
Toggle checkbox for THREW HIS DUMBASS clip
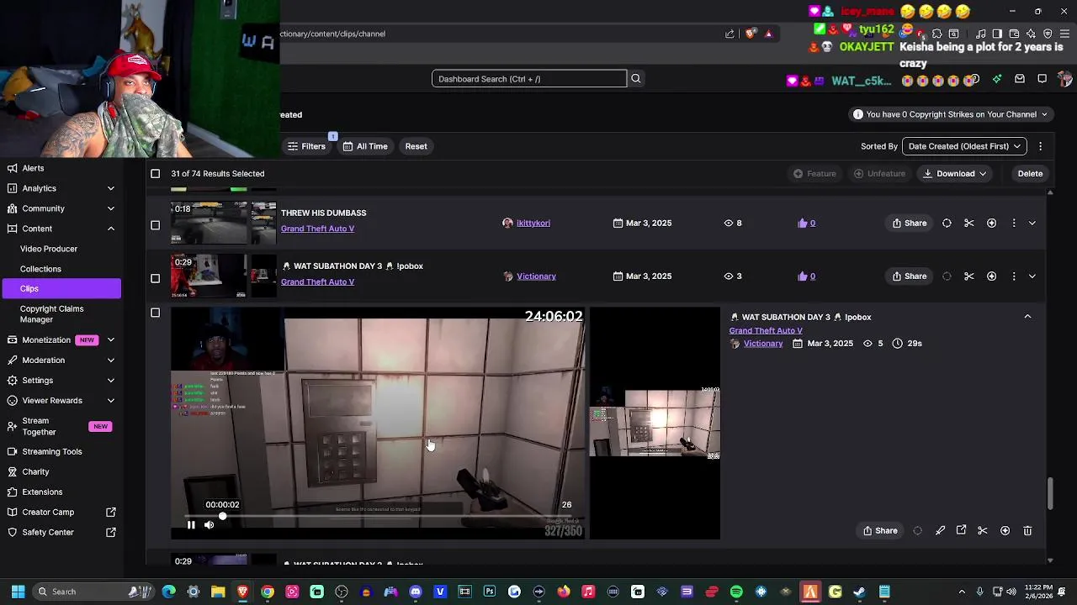pyautogui.click(x=155, y=225)
